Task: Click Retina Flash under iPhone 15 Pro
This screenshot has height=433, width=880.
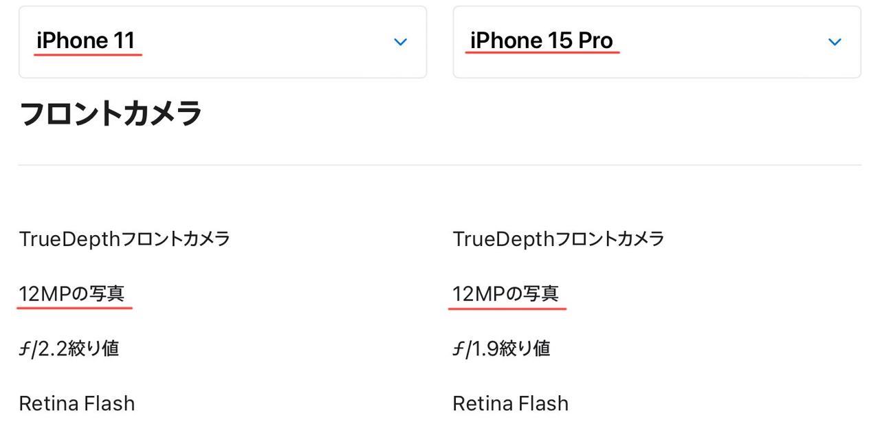Action: pyautogui.click(x=510, y=403)
